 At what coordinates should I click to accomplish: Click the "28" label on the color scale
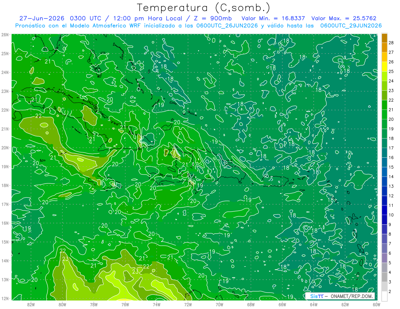[x=391, y=43]
